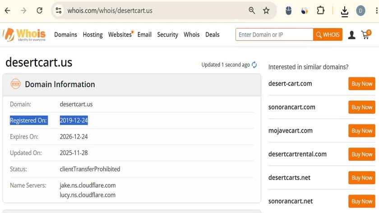Click the Status label
The width and height of the screenshot is (379, 213).
(18, 169)
